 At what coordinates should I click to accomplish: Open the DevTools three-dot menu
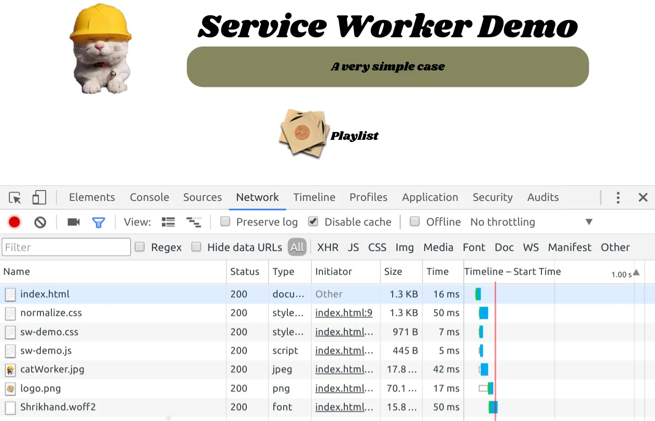click(x=618, y=197)
